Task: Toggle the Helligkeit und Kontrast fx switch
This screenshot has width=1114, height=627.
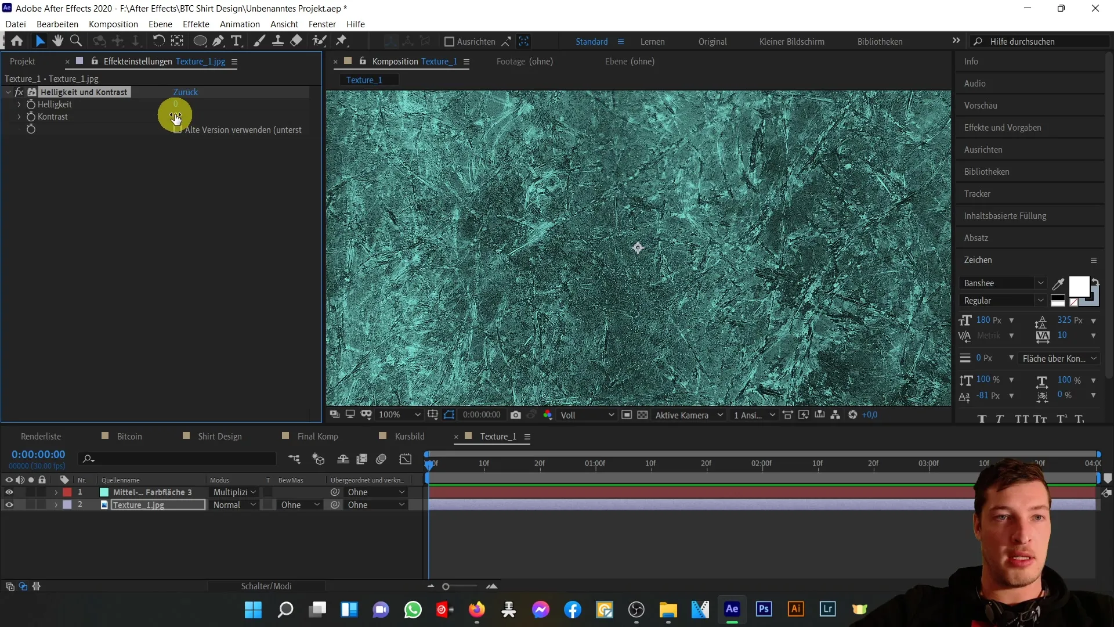Action: tap(19, 92)
